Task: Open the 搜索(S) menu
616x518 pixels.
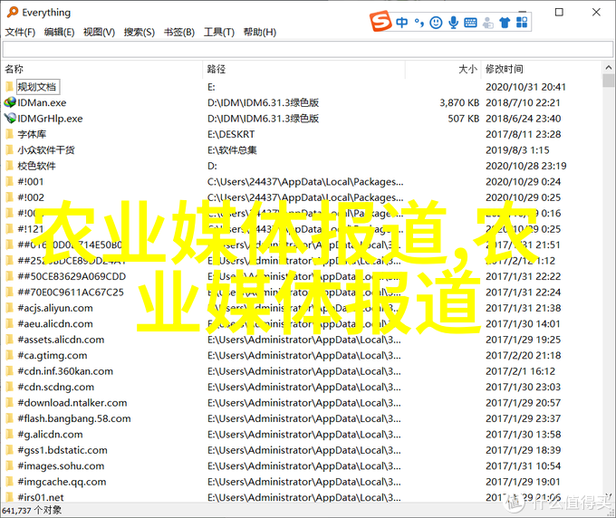Action: tap(140, 33)
